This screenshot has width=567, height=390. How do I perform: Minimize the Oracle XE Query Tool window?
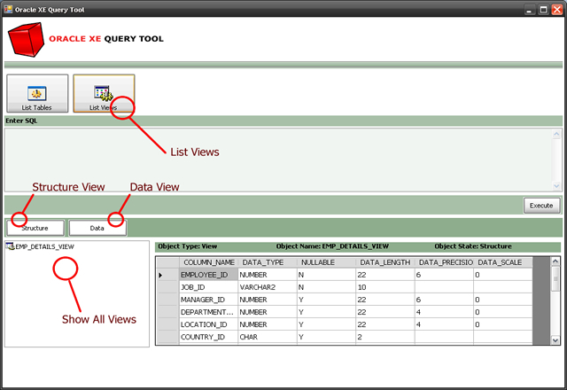pyautogui.click(x=530, y=10)
